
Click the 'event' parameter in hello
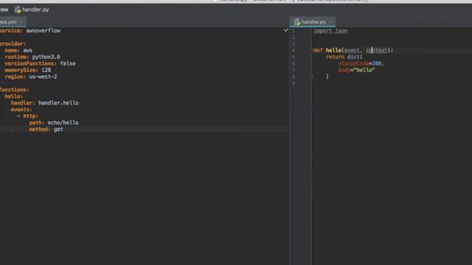[352, 50]
